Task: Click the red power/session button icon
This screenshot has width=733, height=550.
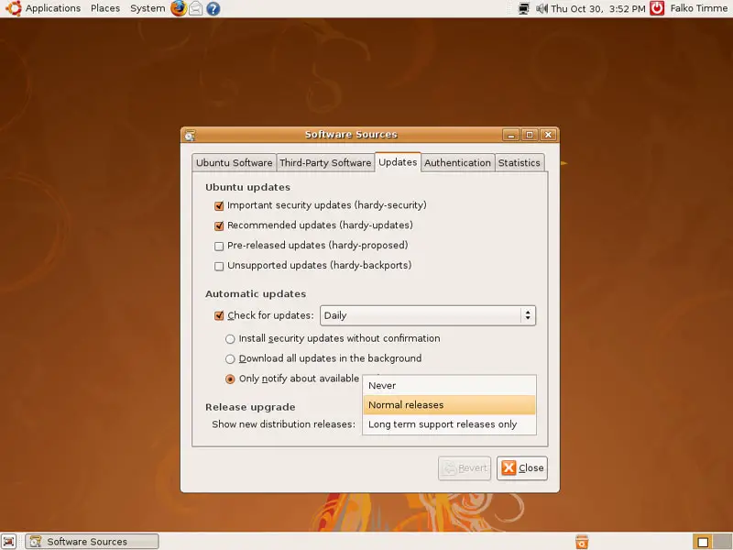Action: pyautogui.click(x=657, y=8)
